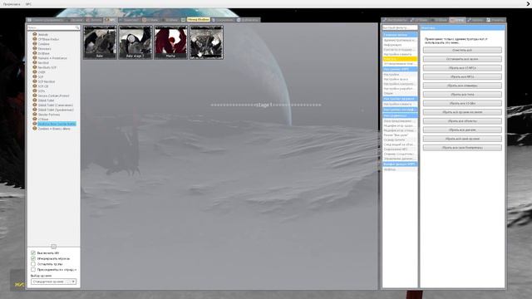The height and width of the screenshot is (299, 532).
Task: Click the Slender Fortress category icon
Action: coord(35,115)
